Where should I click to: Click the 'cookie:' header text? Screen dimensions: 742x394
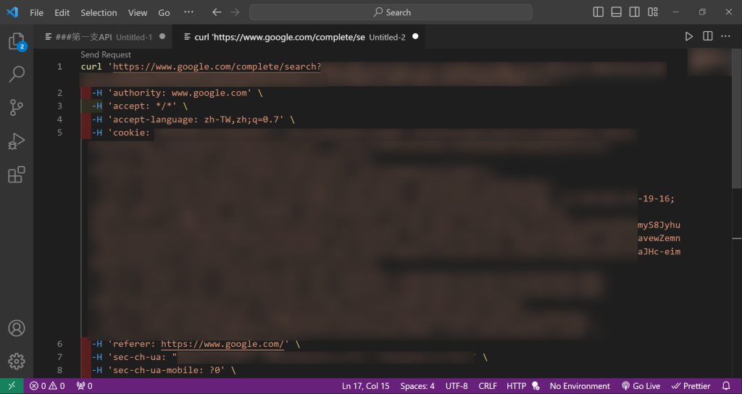[129, 133]
